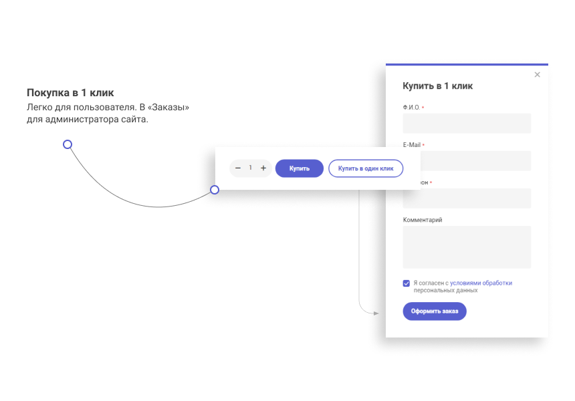The height and width of the screenshot is (401, 575).
Task: Click the minus quantity button
Action: [238, 168]
